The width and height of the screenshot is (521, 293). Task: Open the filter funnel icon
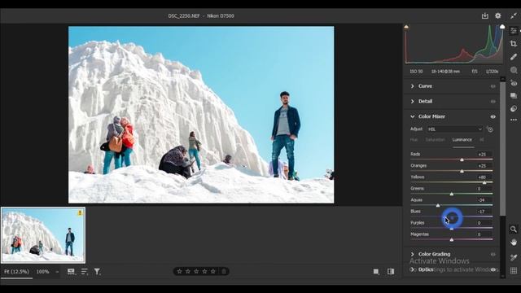[x=97, y=272]
